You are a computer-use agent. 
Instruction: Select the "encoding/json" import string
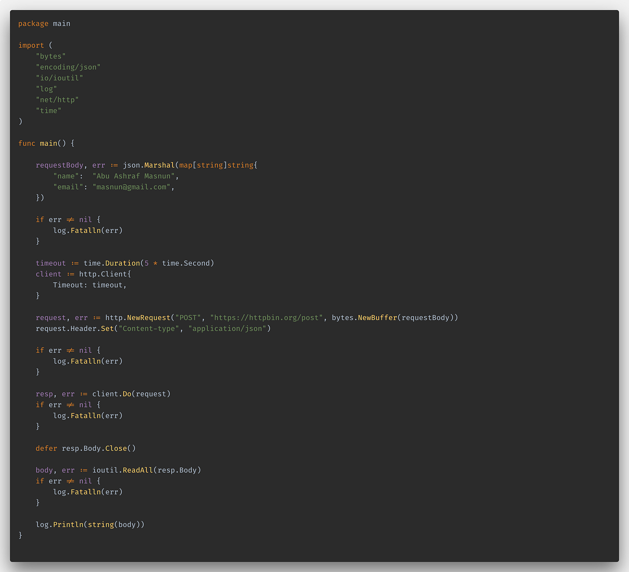(x=68, y=67)
